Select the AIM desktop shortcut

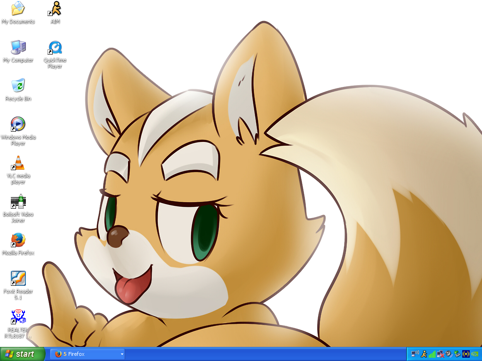point(55,9)
